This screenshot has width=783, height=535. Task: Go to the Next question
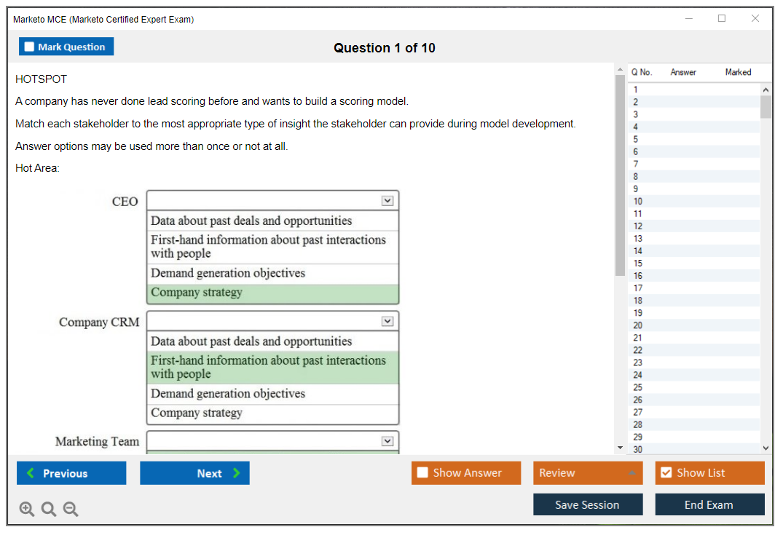pos(194,473)
